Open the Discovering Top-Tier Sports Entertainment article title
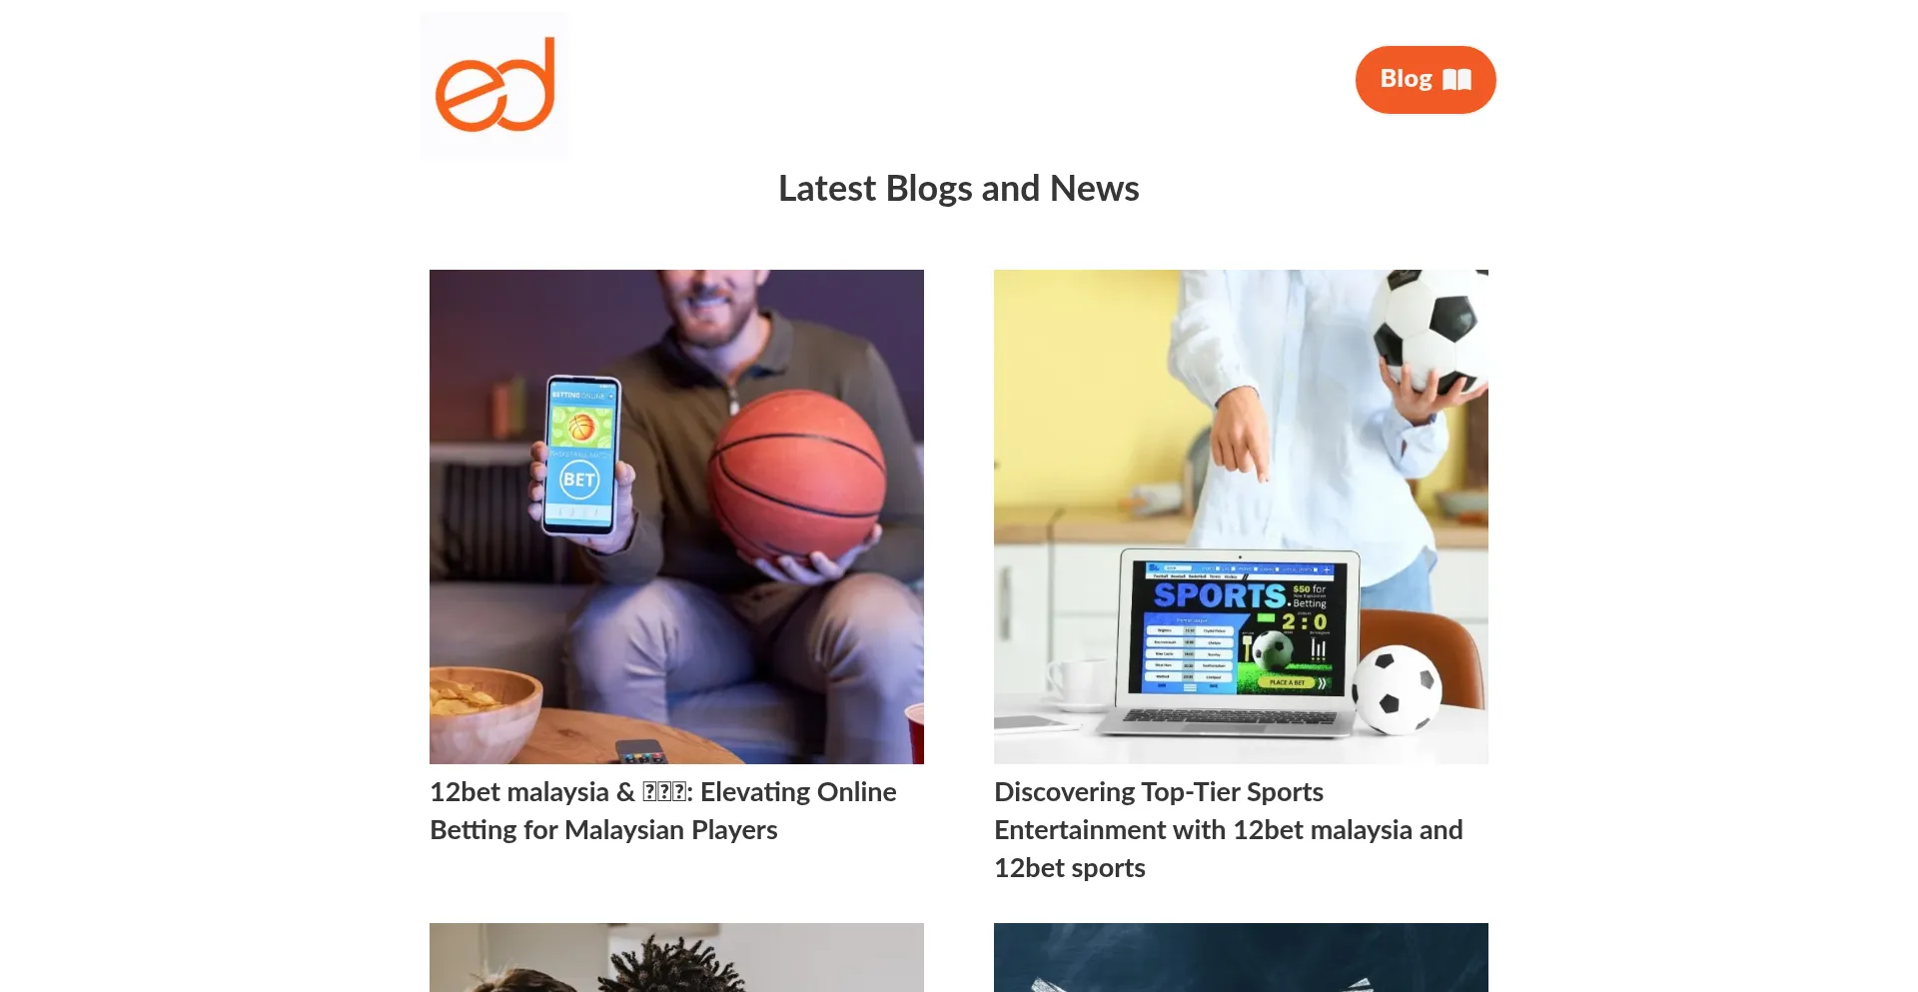Image resolution: width=1918 pixels, height=992 pixels. [x=1229, y=830]
